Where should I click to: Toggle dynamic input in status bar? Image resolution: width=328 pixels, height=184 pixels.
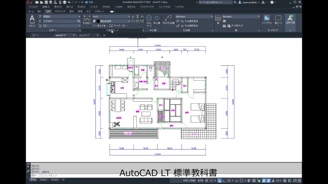(220, 180)
